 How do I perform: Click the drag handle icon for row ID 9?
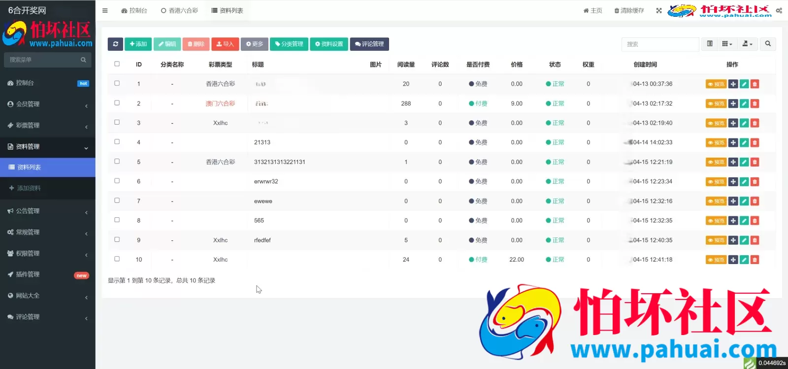733,240
